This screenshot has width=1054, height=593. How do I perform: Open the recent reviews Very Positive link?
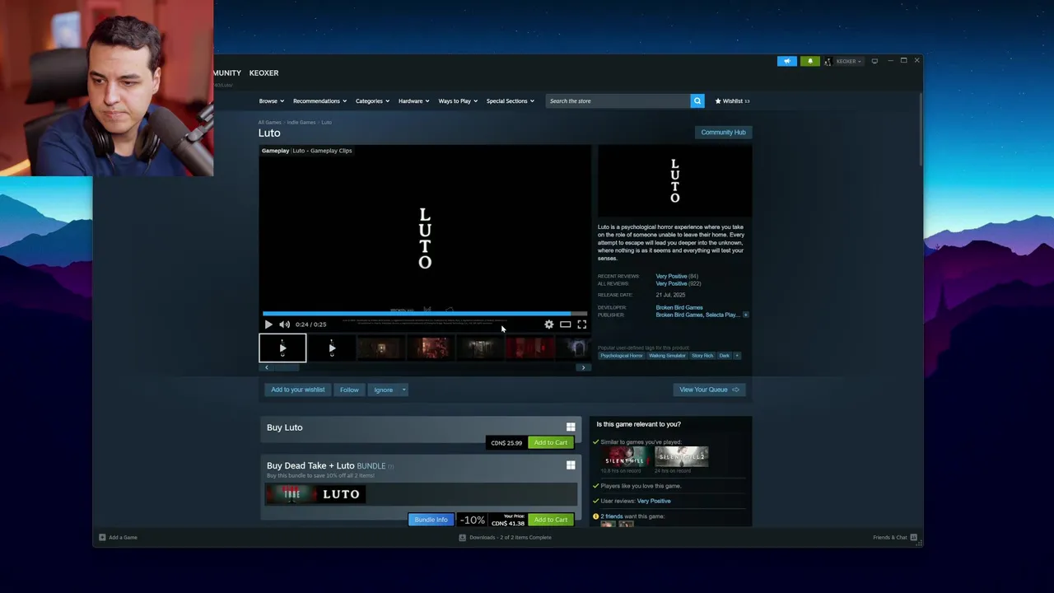click(671, 276)
